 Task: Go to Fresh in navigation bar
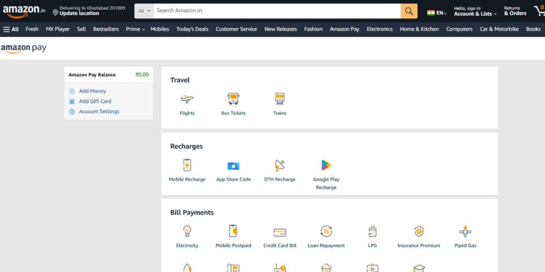point(32,29)
